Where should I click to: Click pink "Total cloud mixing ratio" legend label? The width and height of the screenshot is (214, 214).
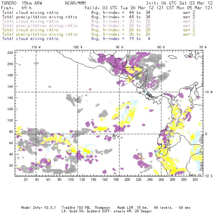[30, 21]
